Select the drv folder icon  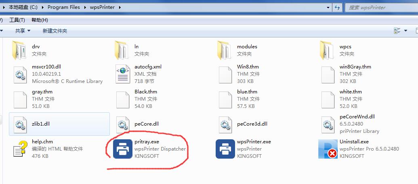[19, 50]
